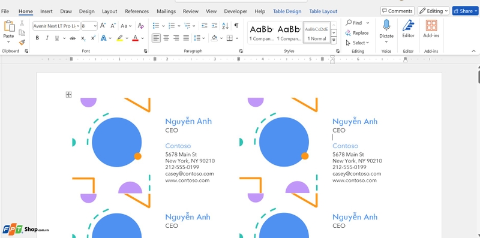Click the Line and Paragraph Spacing icon
The height and width of the screenshot is (238, 480).
[x=197, y=38]
